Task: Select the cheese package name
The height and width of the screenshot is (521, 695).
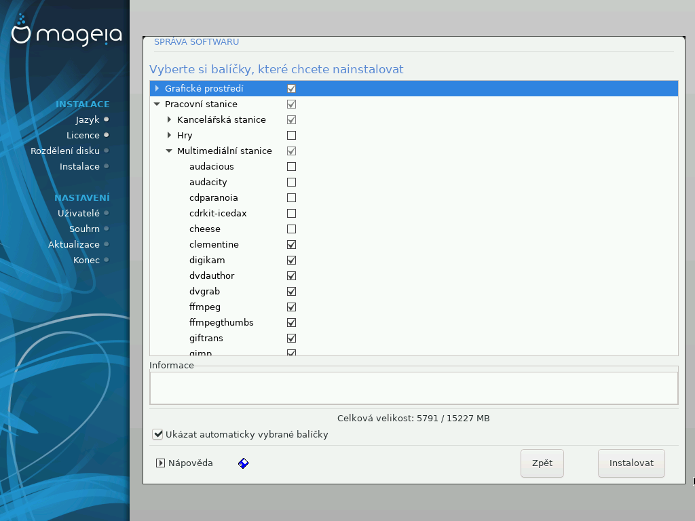Action: [x=205, y=229]
